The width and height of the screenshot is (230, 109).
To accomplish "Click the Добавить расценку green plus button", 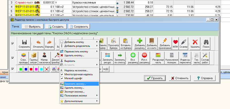I will point(139,43).
